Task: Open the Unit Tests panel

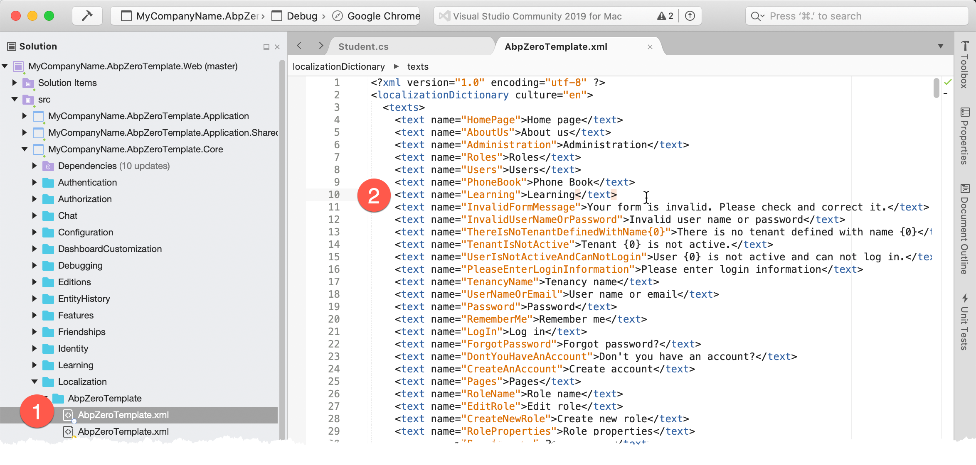Action: (x=964, y=322)
